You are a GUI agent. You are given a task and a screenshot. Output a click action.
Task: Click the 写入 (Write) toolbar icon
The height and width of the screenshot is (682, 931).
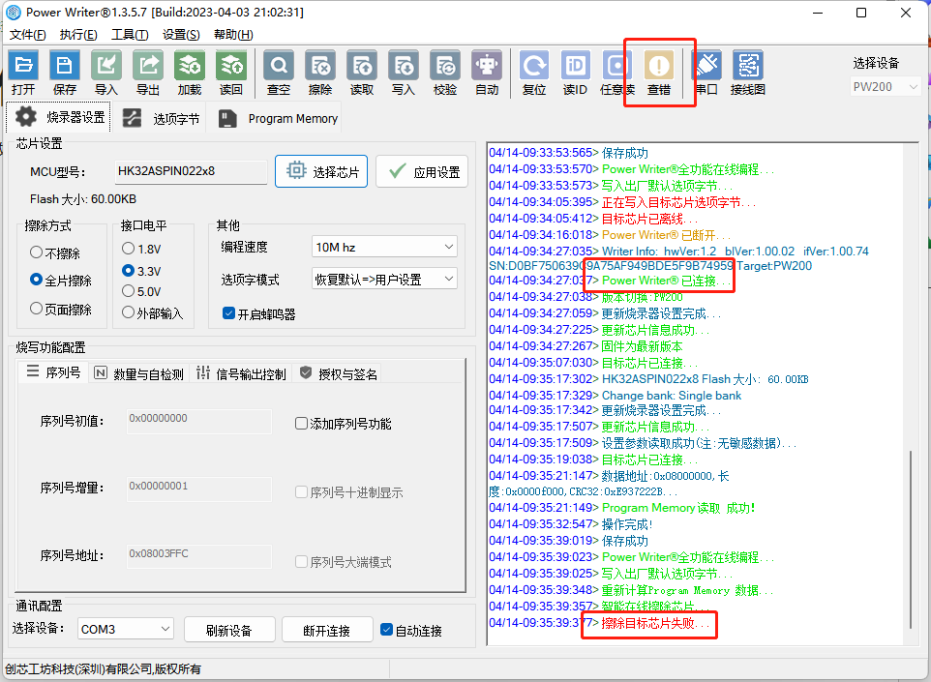[404, 73]
